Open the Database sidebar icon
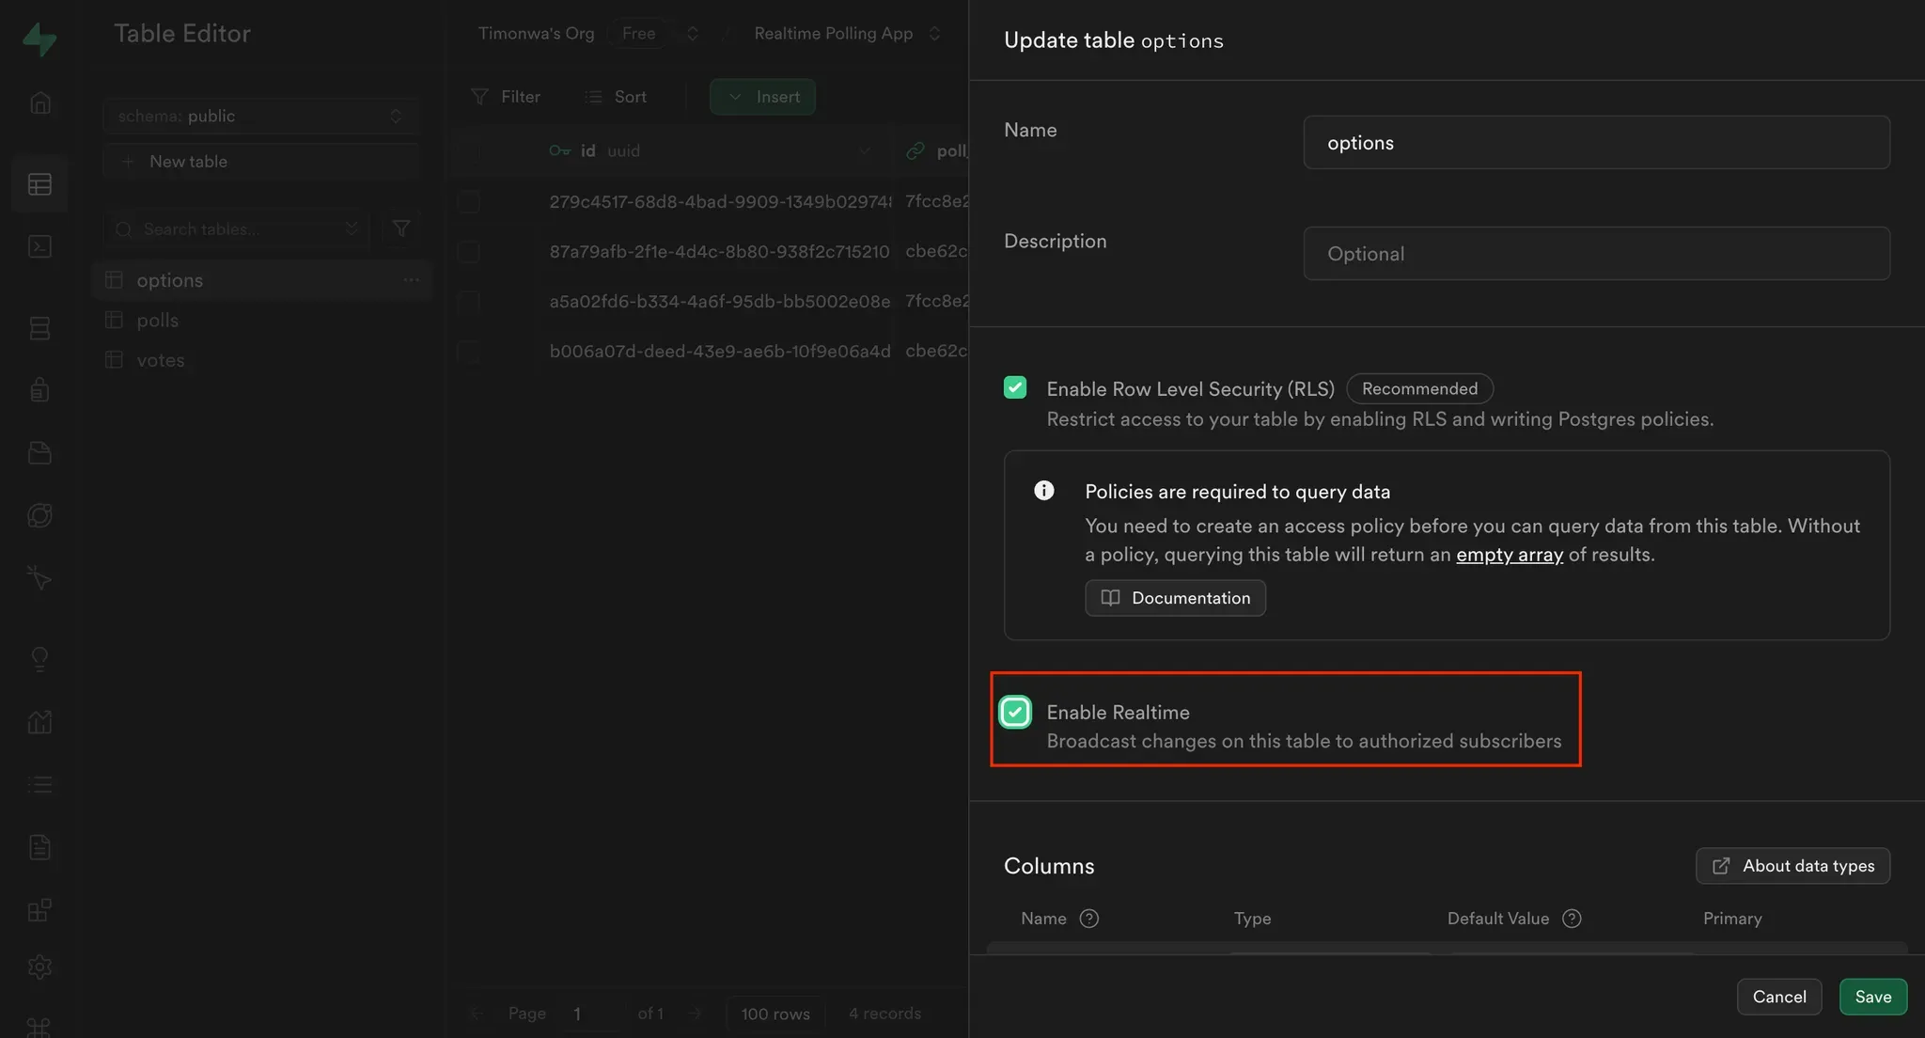 point(39,328)
